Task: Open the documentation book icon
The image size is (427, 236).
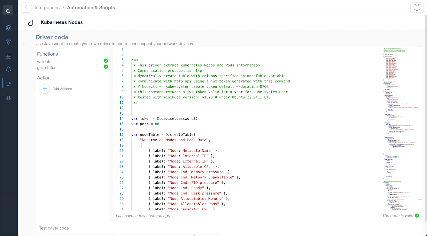Action: tap(417, 7)
